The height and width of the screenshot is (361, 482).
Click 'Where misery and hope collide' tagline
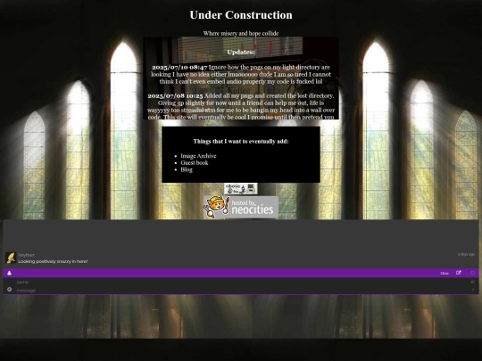coord(241,33)
